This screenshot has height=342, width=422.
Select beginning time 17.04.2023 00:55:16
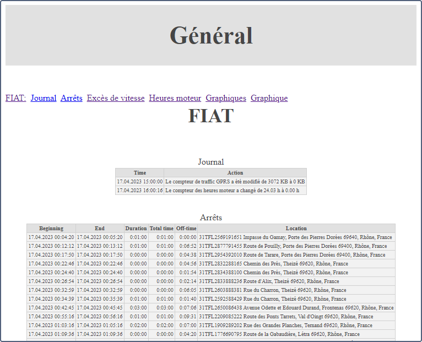click(51, 317)
